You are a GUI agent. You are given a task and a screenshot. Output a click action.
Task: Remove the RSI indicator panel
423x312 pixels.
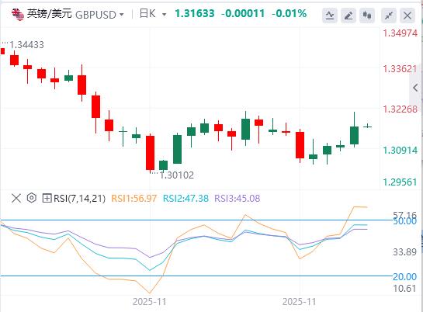pos(16,199)
